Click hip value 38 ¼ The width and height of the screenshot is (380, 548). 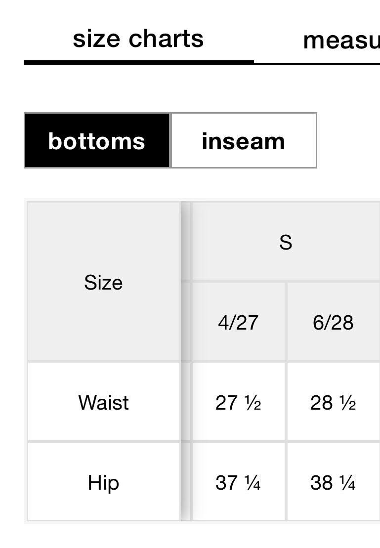[333, 482]
